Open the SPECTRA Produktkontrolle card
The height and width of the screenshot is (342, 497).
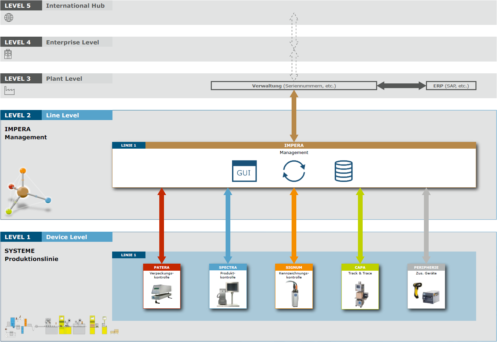(x=228, y=286)
